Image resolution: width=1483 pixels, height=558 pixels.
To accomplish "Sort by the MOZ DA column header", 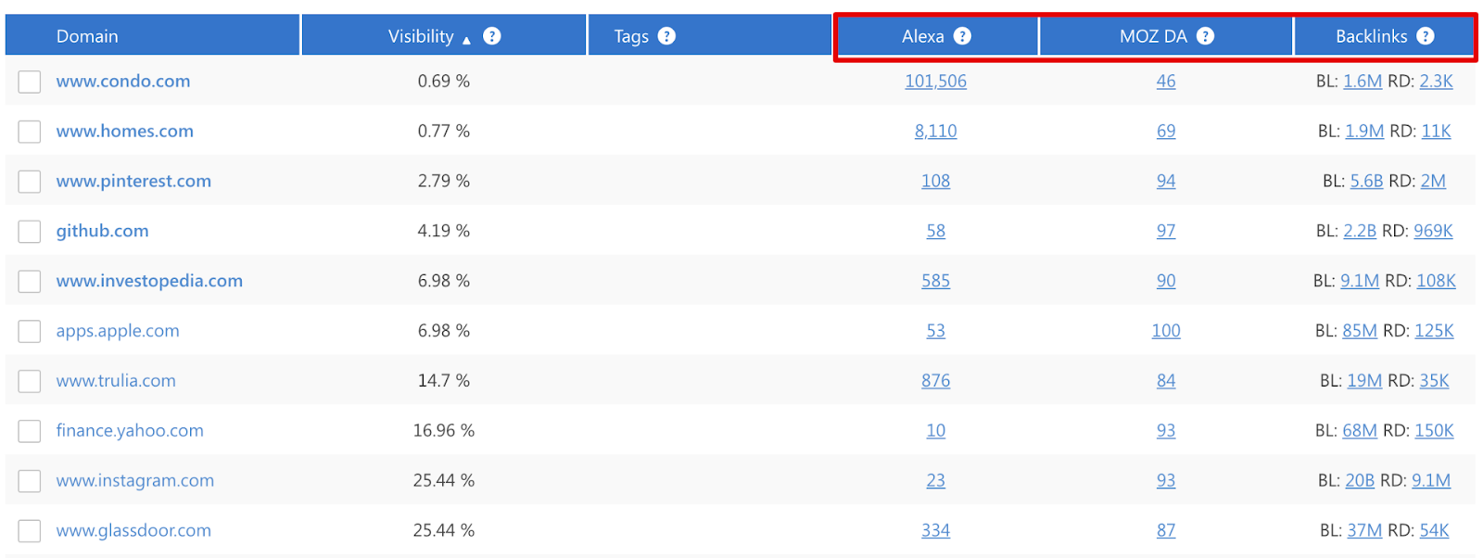I will [x=1166, y=35].
